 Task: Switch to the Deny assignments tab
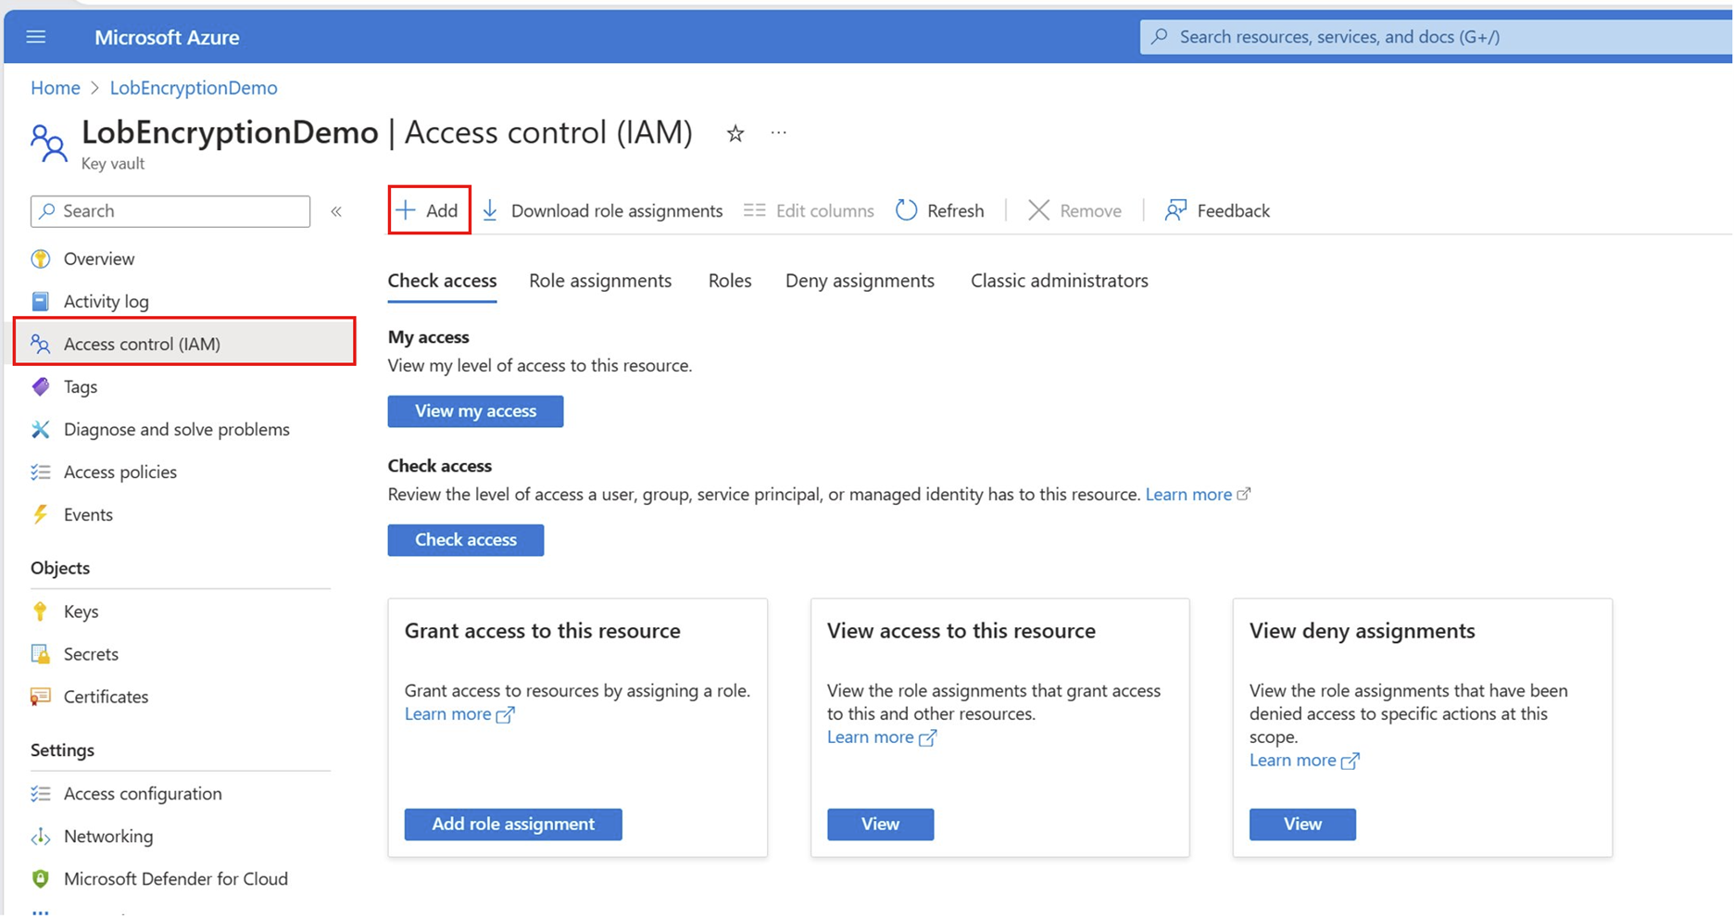point(860,280)
